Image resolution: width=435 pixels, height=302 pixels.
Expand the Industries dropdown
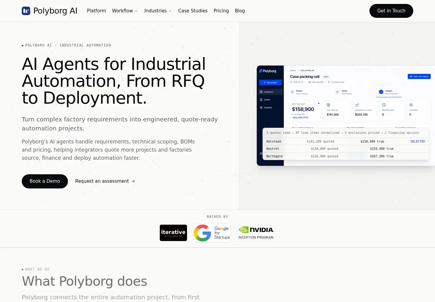[x=158, y=11]
